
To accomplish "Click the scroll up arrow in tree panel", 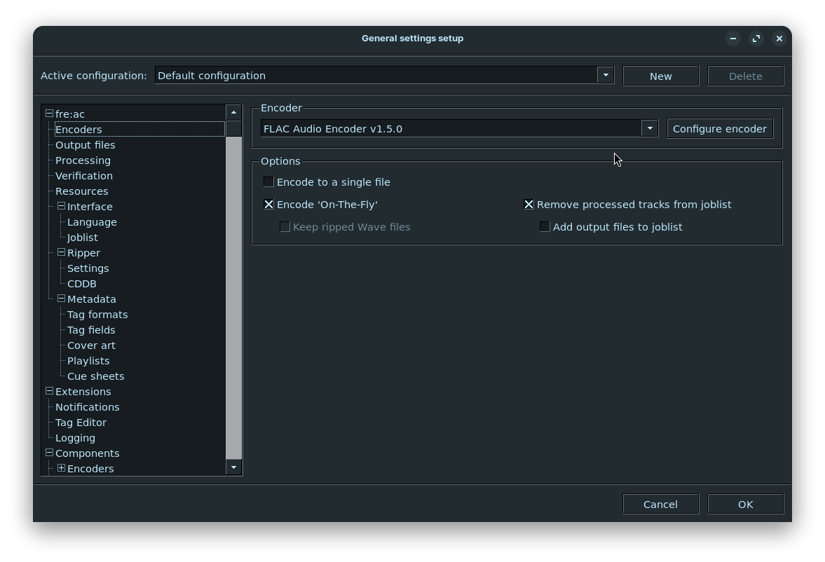I will (233, 112).
